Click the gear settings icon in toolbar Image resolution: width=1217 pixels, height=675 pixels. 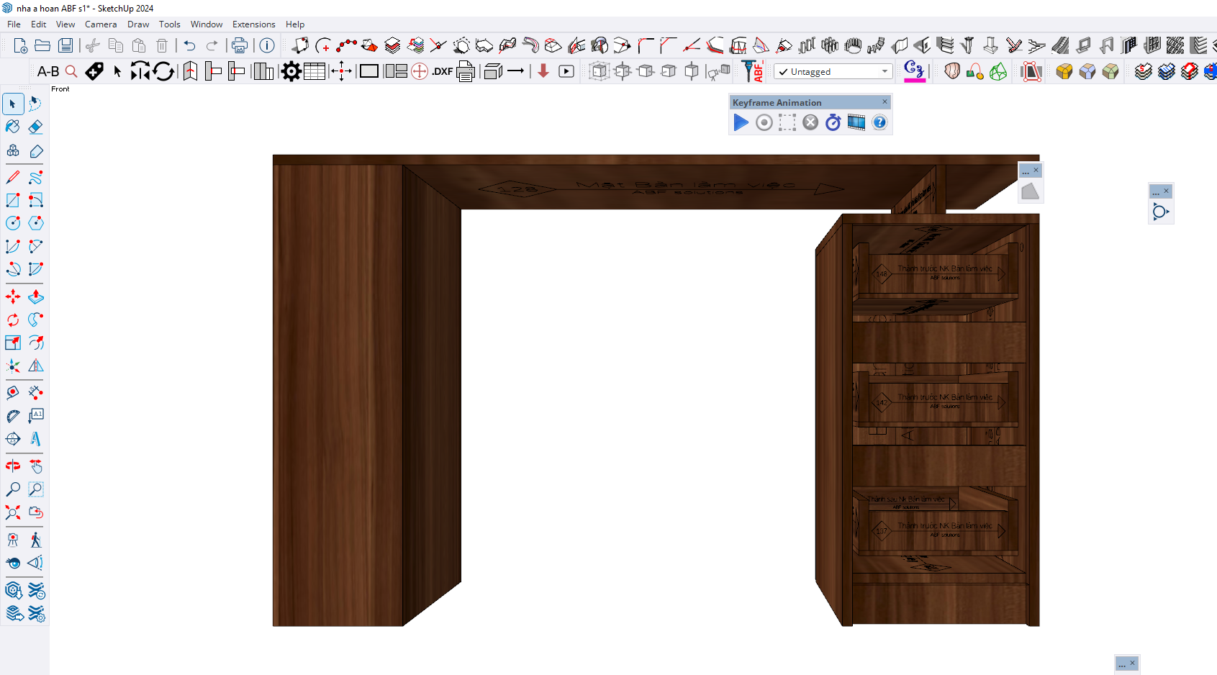point(291,71)
